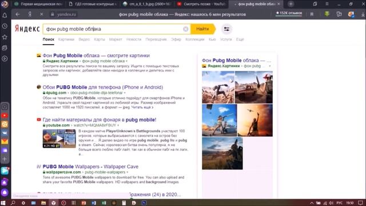Select the 'Новости' search category
The height and width of the screenshot is (206, 366).
[x=134, y=39]
